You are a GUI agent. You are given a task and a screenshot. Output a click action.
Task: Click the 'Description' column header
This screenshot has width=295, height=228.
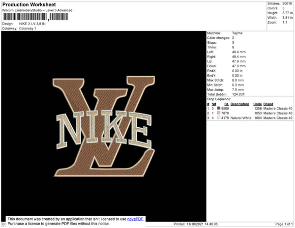(240, 104)
